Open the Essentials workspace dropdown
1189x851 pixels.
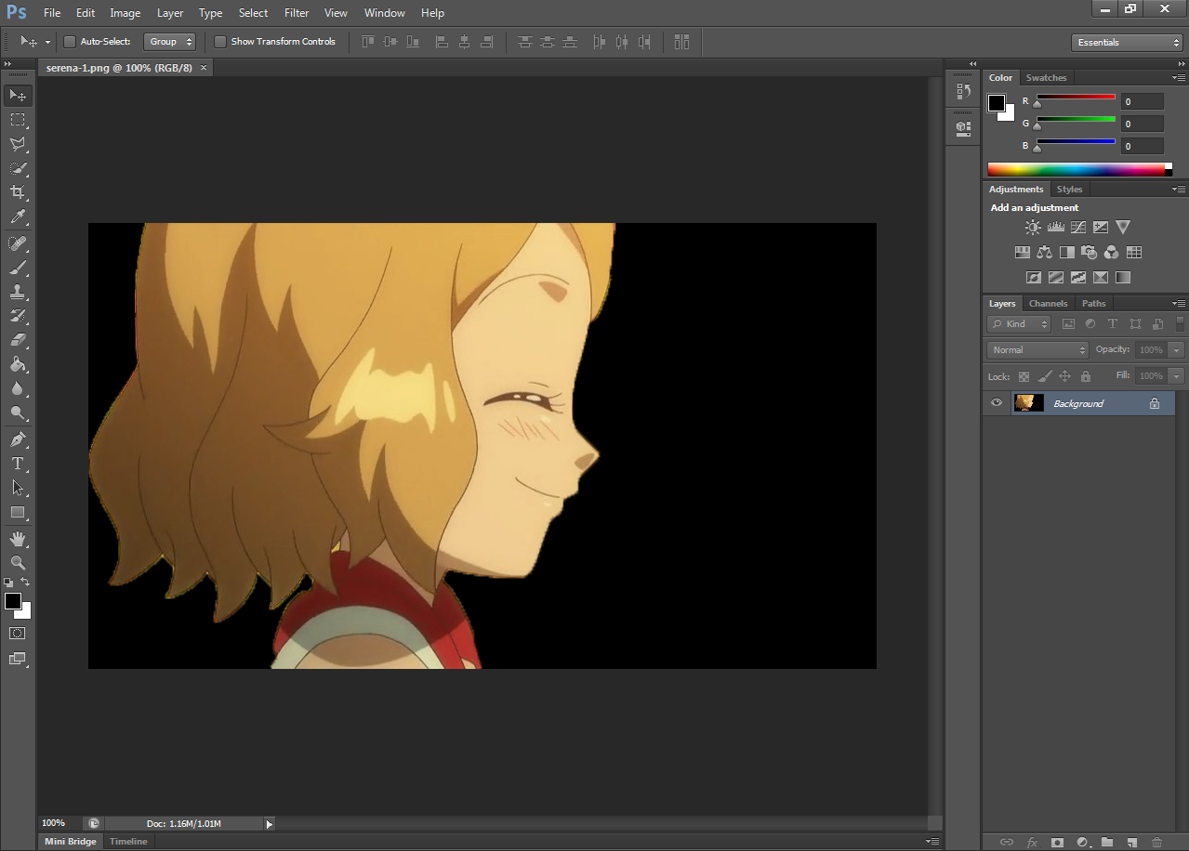tap(1126, 43)
